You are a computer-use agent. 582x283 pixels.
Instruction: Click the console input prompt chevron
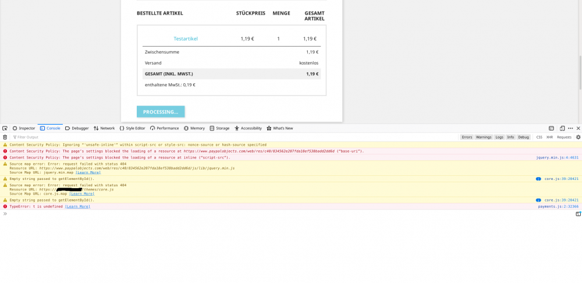[5, 214]
